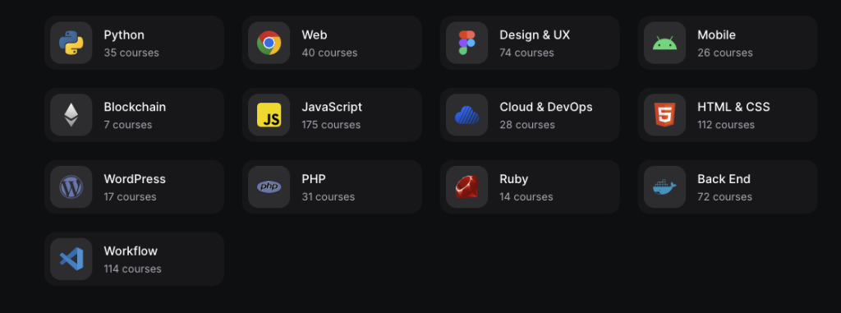Click the Chrome icon for Web

(x=269, y=43)
